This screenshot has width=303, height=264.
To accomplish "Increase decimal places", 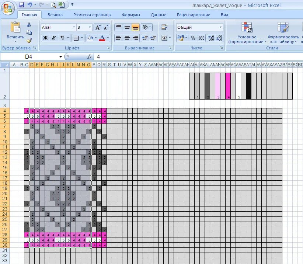I will pyautogui.click(x=211, y=38).
